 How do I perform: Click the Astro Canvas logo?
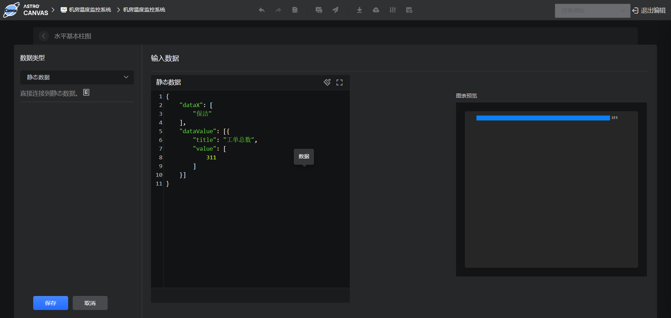tap(26, 10)
